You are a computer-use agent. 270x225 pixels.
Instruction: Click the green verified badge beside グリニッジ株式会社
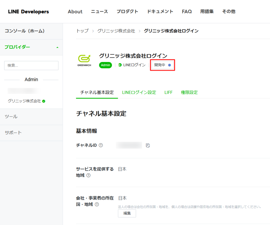click(x=44, y=101)
